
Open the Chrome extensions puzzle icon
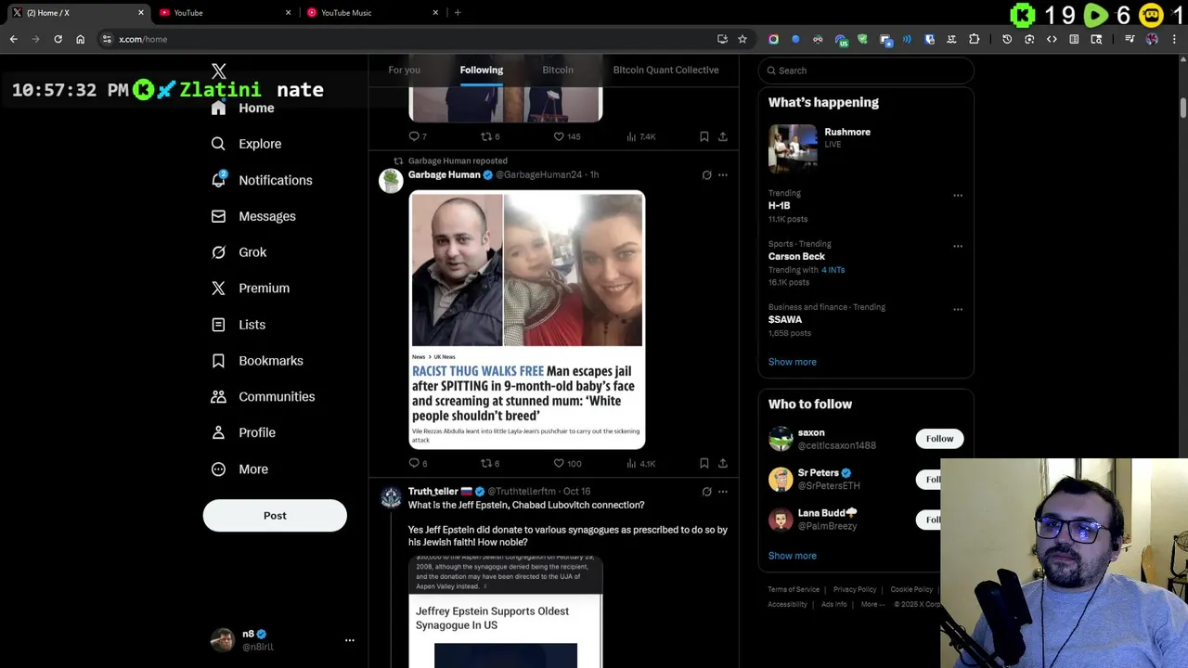(x=974, y=39)
